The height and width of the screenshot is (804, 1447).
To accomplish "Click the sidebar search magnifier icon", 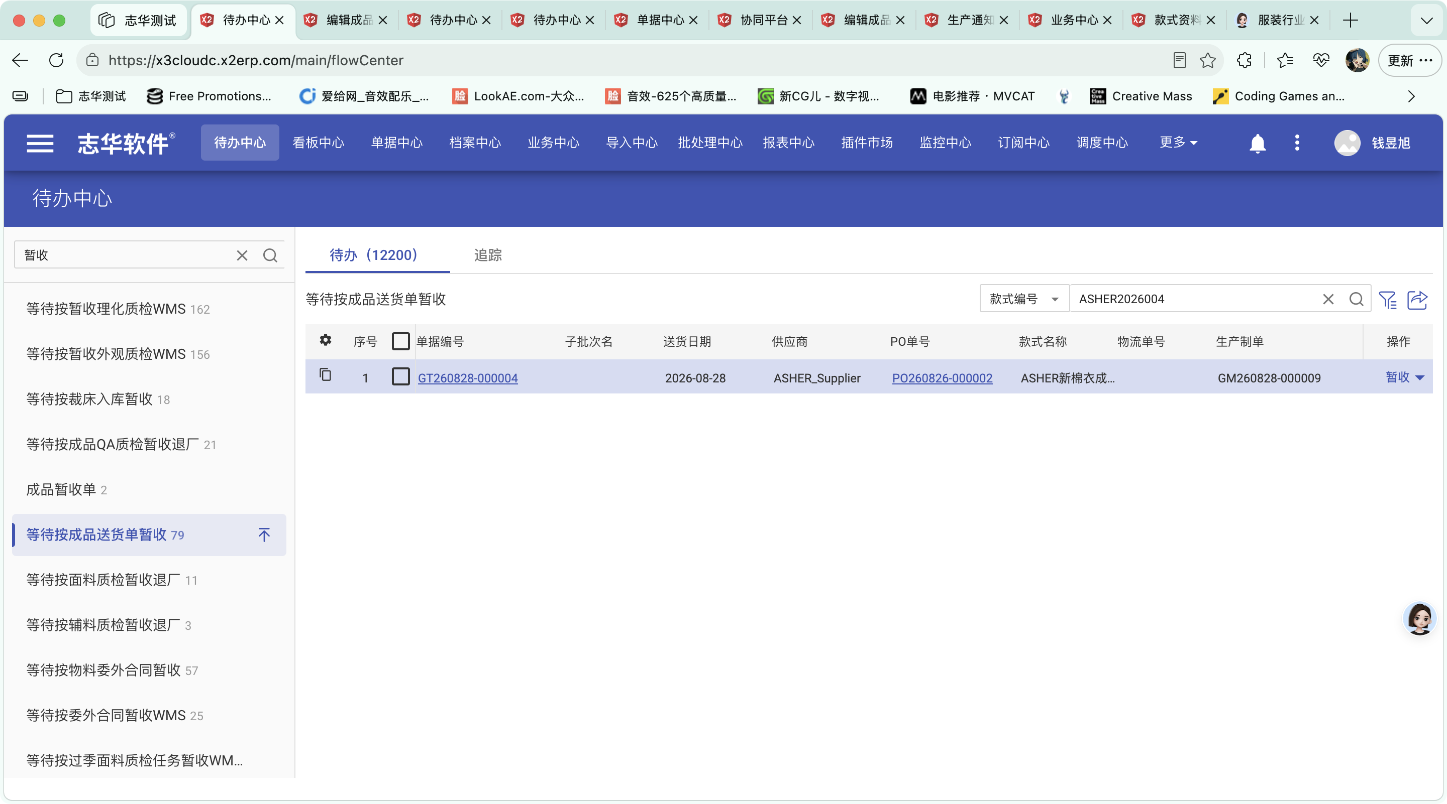I will [x=270, y=255].
